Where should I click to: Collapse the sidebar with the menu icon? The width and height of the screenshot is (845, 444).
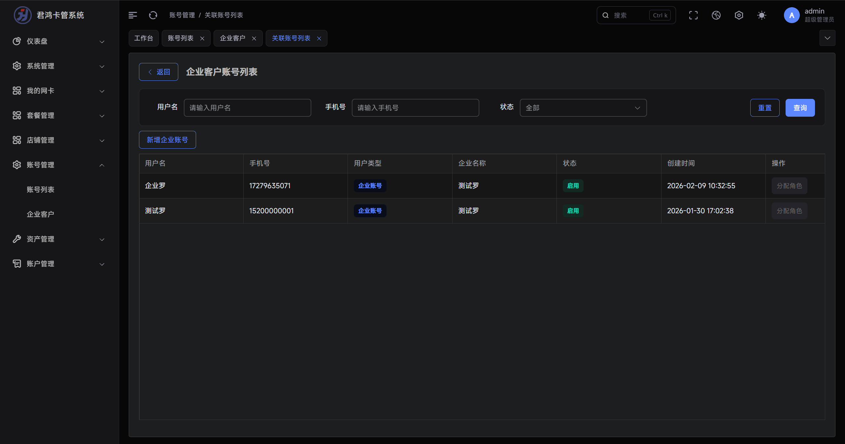[133, 15]
